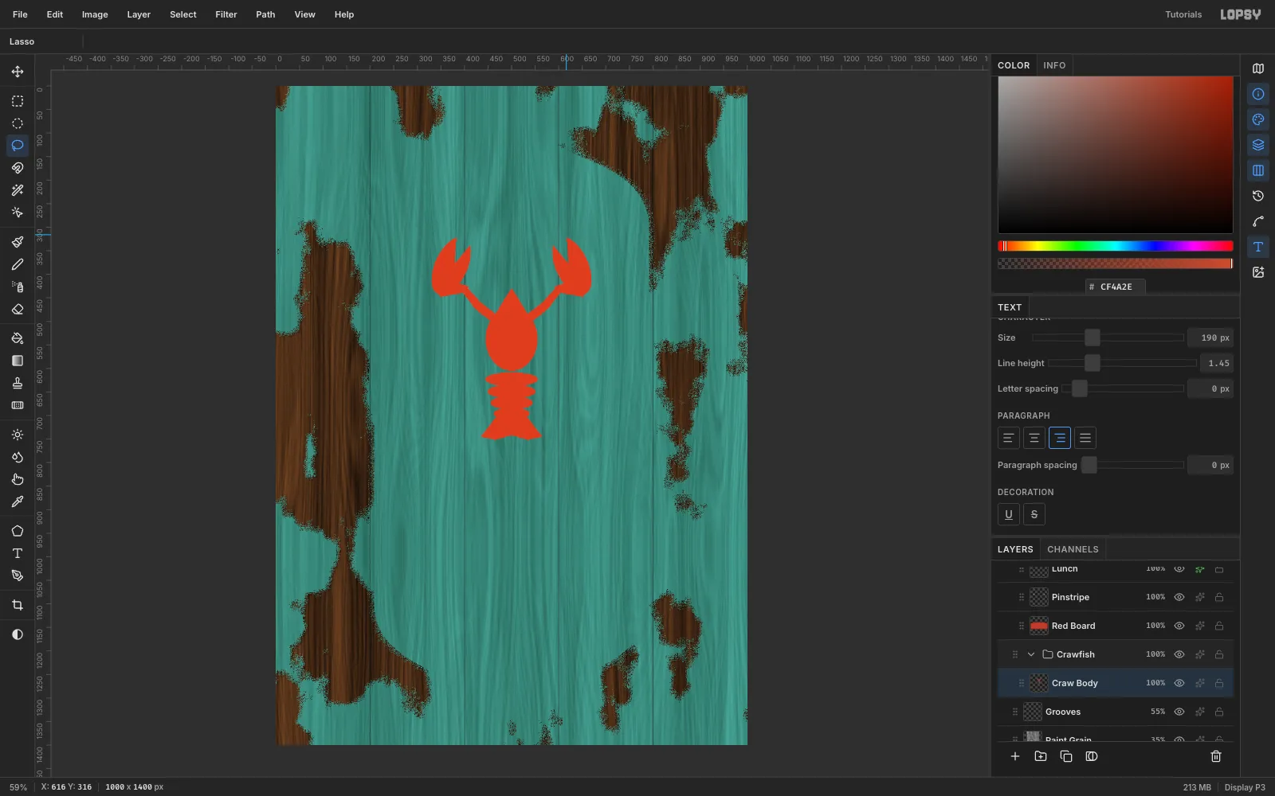Screen dimensions: 1275x796
Task: Select the Magic Wand tool
Action: [x=18, y=190]
